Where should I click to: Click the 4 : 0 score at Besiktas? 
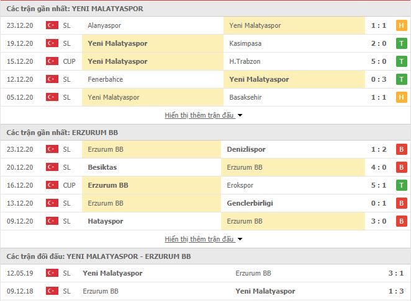pyautogui.click(x=379, y=167)
